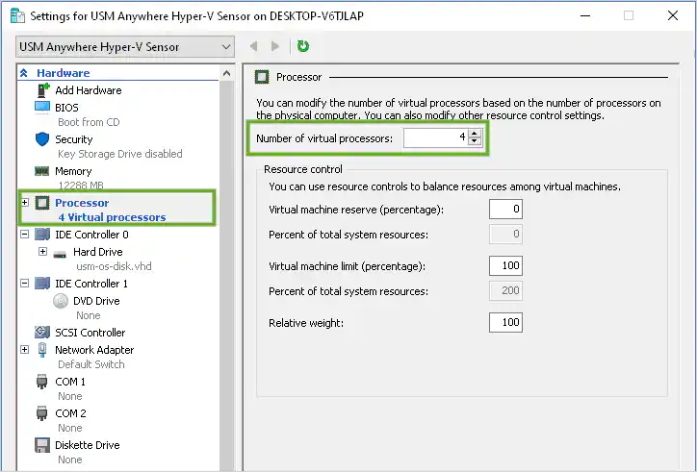The image size is (697, 472).
Task: Click the scroll up arrow of the hardware list
Action: coord(226,73)
